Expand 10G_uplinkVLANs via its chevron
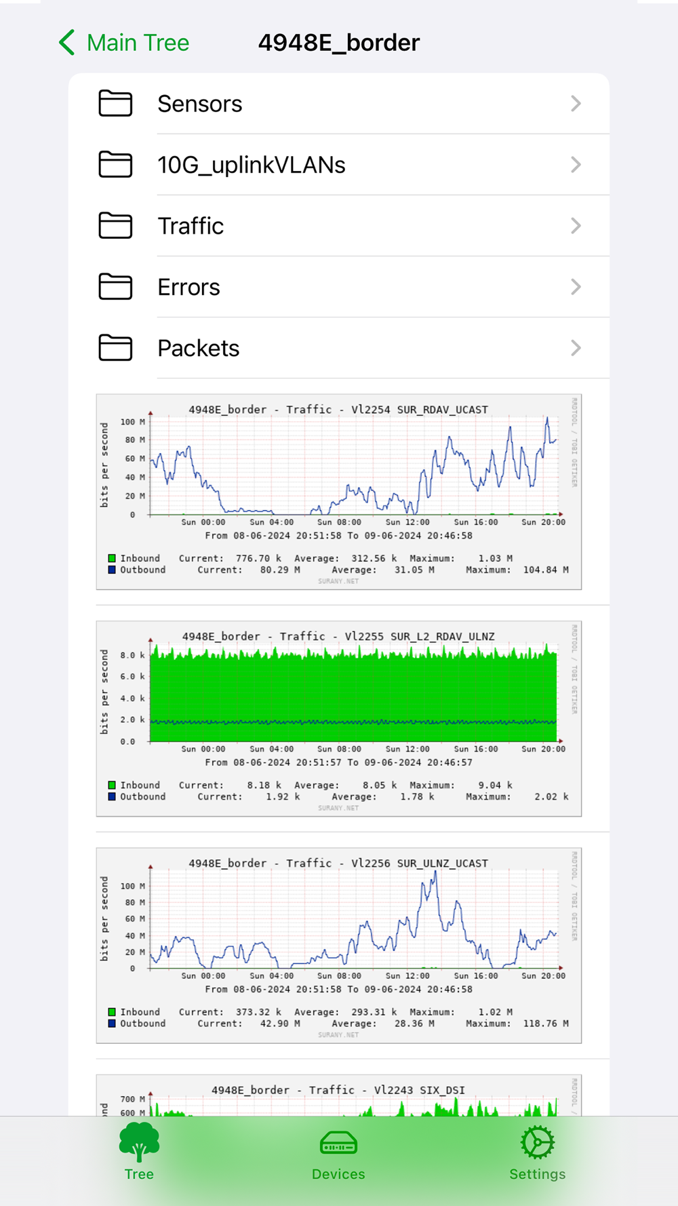The height and width of the screenshot is (1206, 678). pyautogui.click(x=576, y=165)
